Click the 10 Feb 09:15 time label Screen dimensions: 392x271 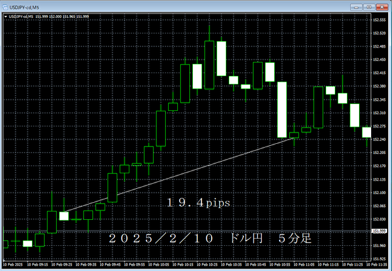tap(37, 265)
